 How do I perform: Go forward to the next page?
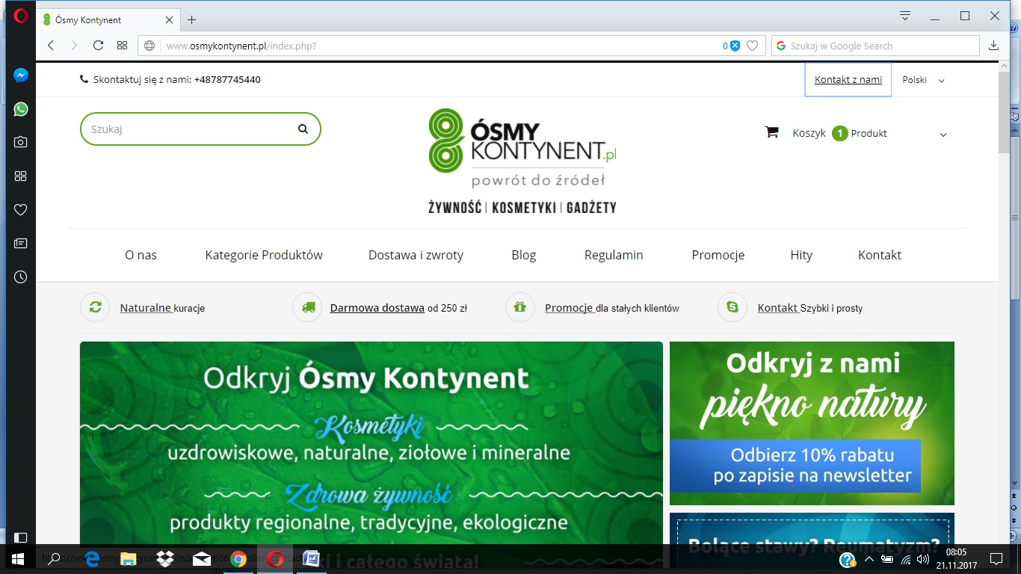coord(74,46)
